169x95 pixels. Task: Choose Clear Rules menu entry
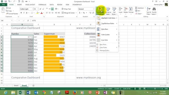point(107,47)
